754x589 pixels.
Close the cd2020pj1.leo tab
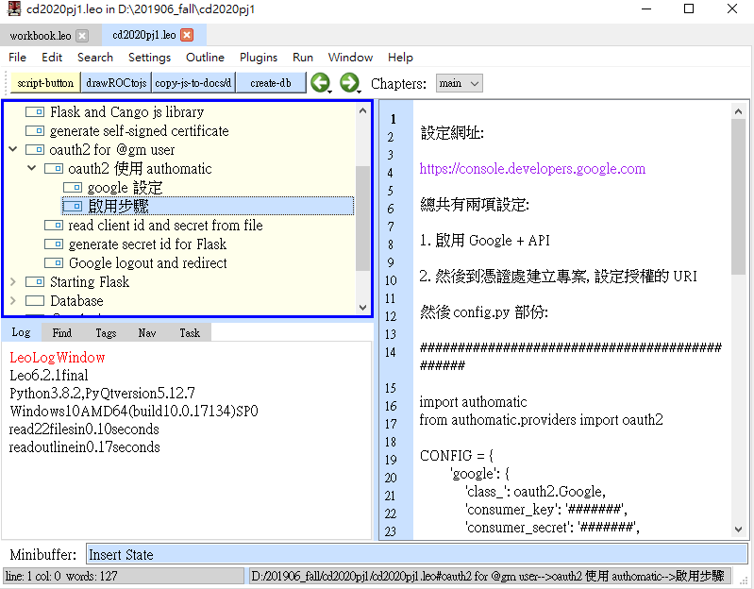[x=187, y=36]
